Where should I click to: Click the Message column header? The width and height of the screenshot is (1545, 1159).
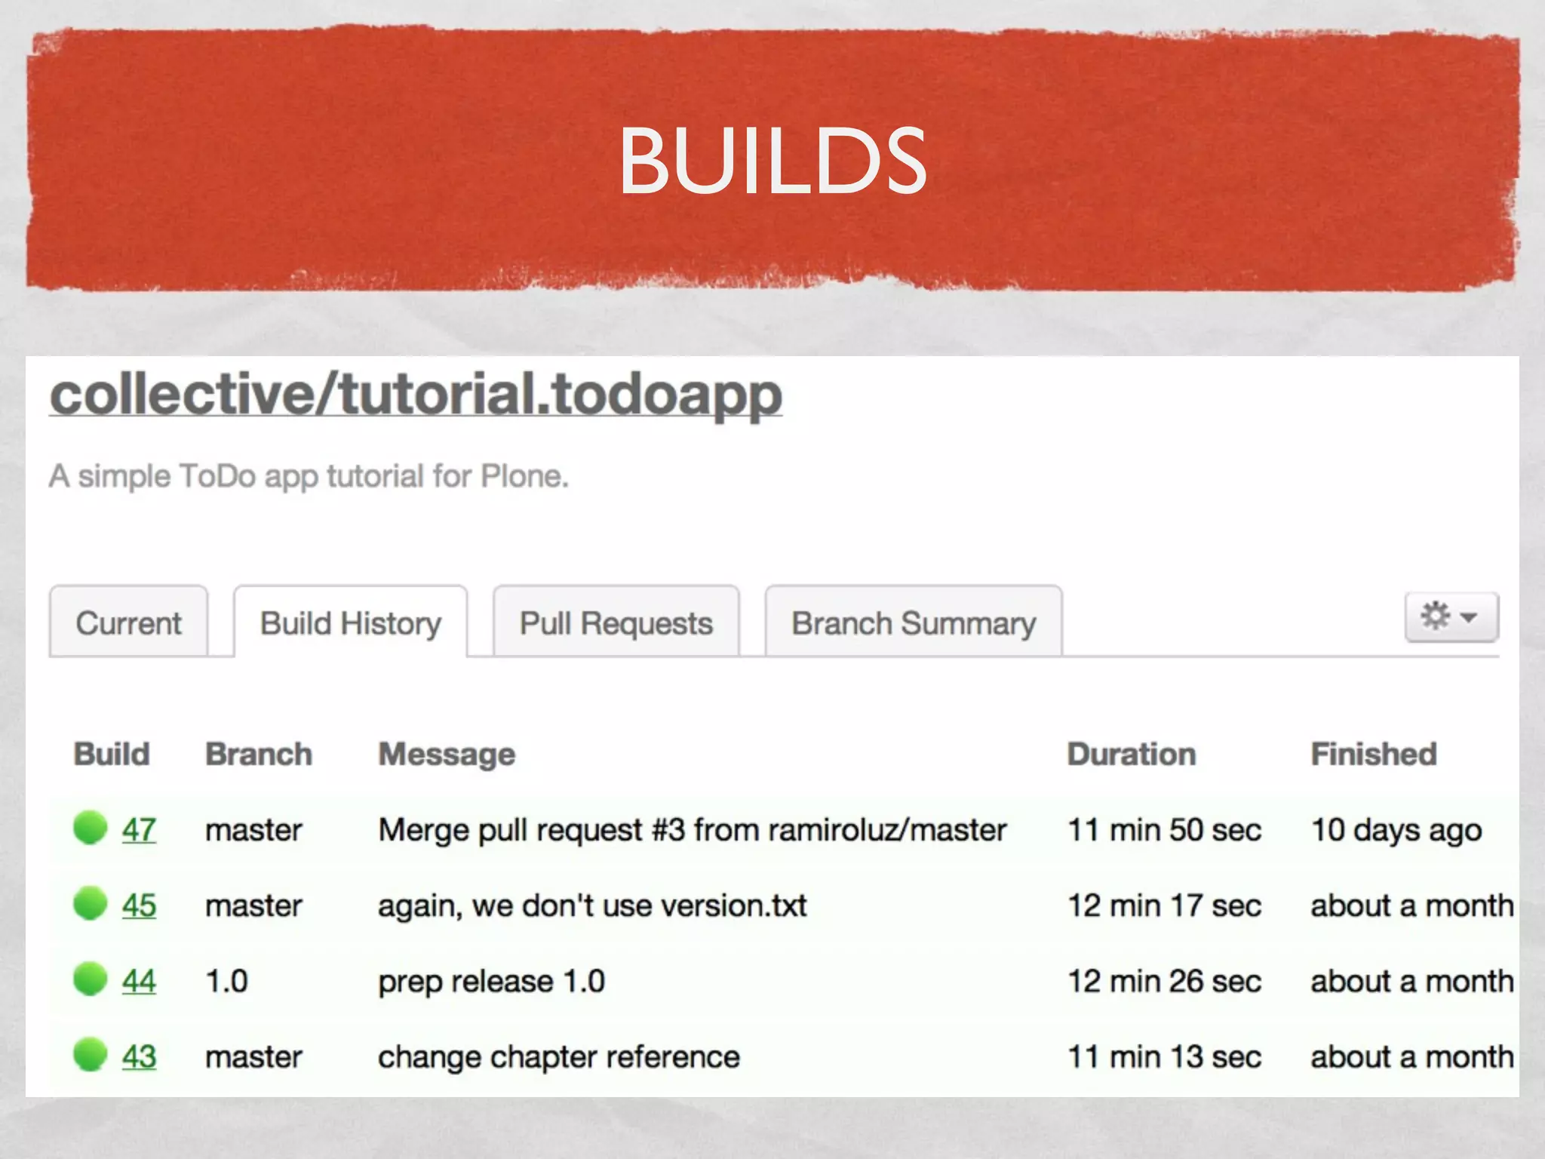tap(447, 754)
